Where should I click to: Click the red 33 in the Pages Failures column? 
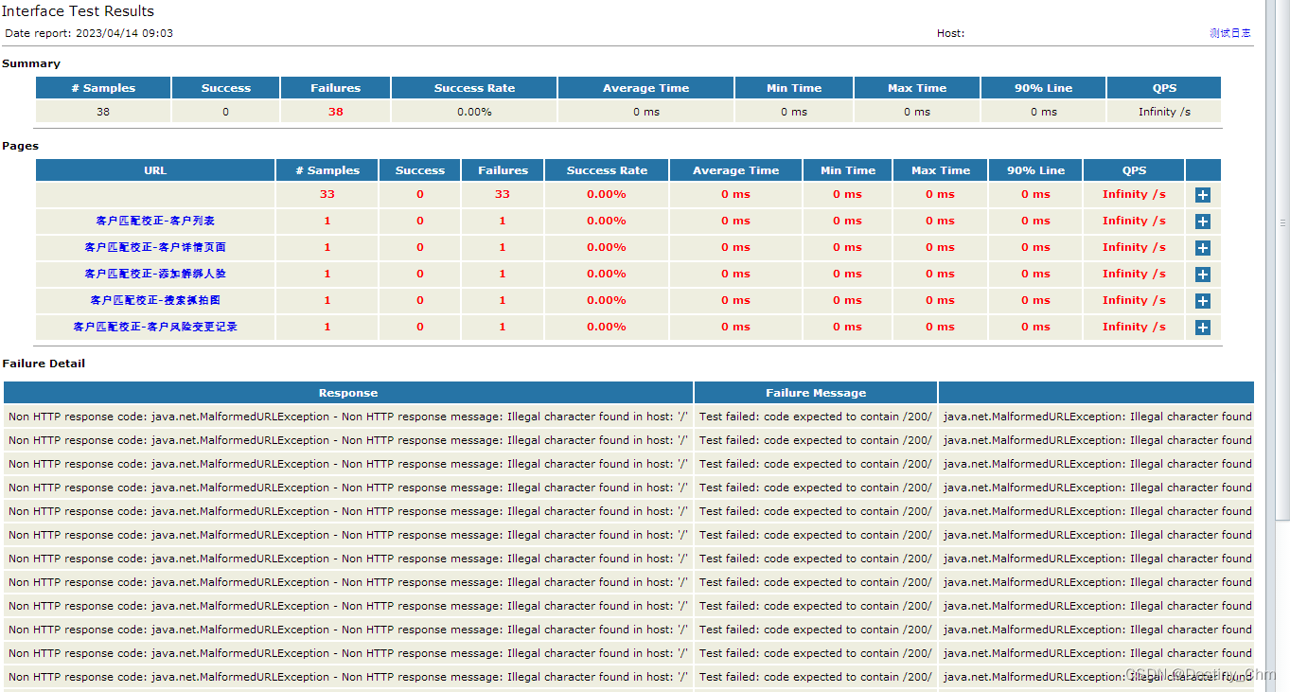tap(503, 194)
